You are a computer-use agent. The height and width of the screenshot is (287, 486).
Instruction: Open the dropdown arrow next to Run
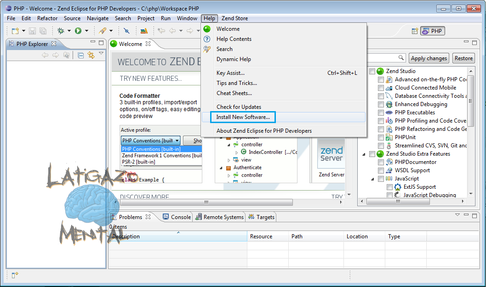coord(86,30)
